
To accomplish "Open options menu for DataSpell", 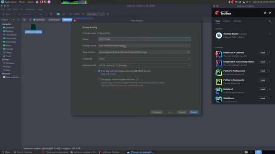I will (x=270, y=89).
